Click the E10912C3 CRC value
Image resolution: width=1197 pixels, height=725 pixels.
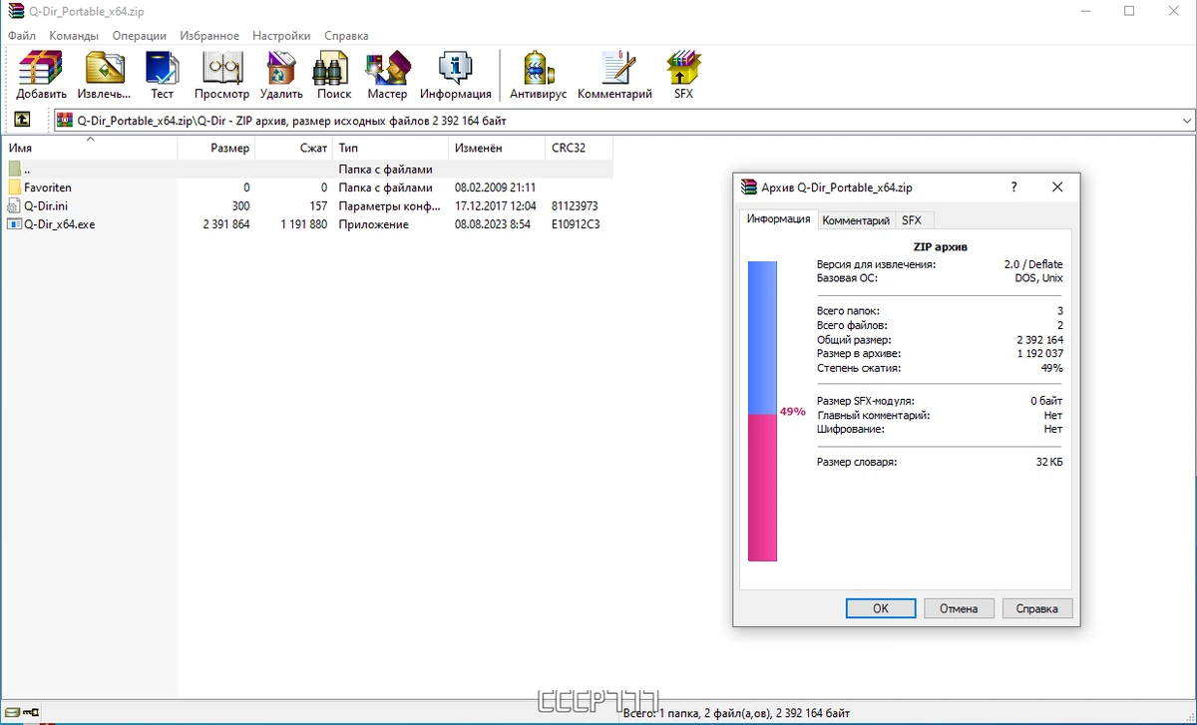576,224
